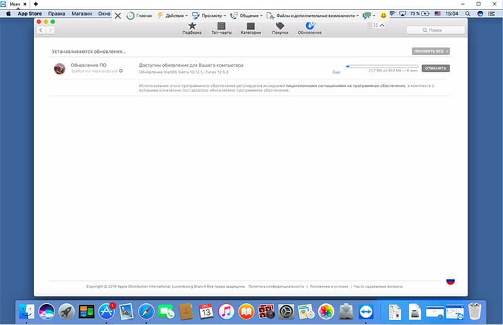Open Notification Center icon
This screenshot has width=503, height=325.
(491, 14)
